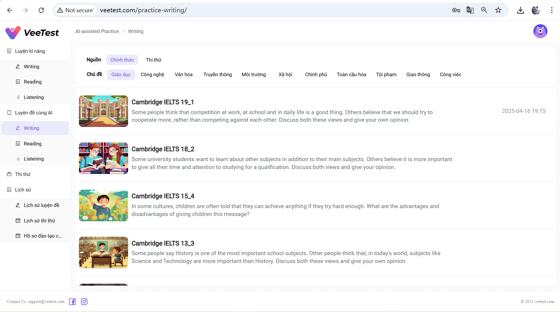This screenshot has width=560, height=312.
Task: Filter by Chính phủ topic
Action: pyautogui.click(x=316, y=74)
